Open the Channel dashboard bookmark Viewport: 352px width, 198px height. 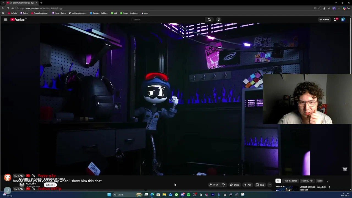[x=40, y=13]
